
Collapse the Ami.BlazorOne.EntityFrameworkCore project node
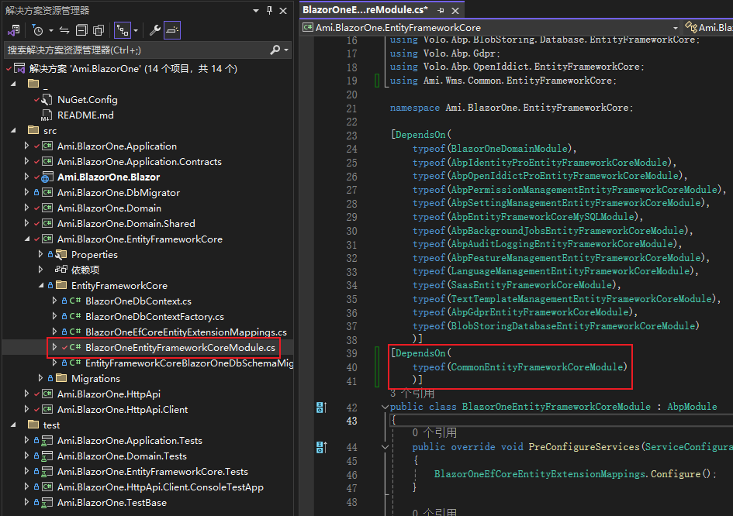(x=26, y=239)
